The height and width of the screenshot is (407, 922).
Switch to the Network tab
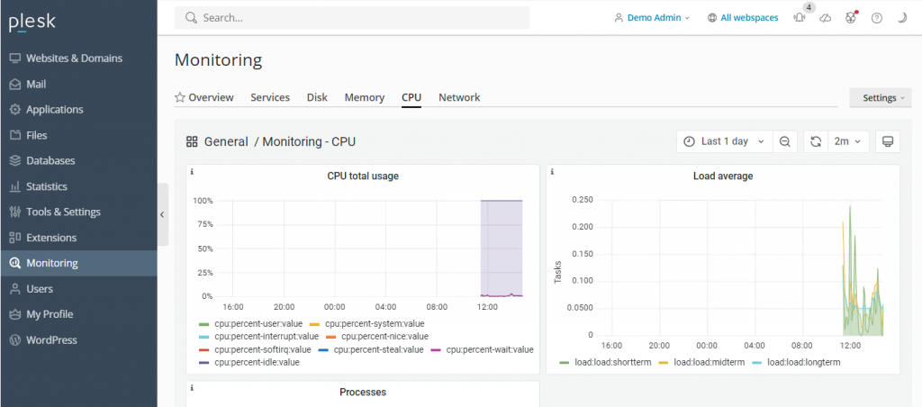coord(459,97)
